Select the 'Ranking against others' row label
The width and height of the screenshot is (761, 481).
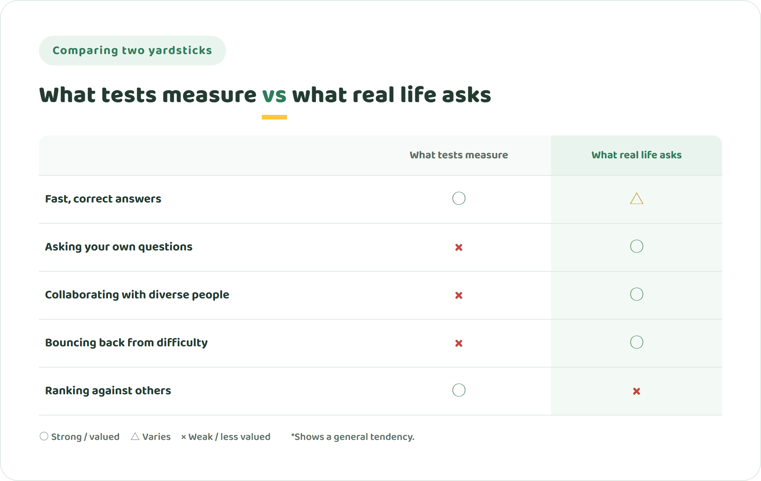[108, 391]
